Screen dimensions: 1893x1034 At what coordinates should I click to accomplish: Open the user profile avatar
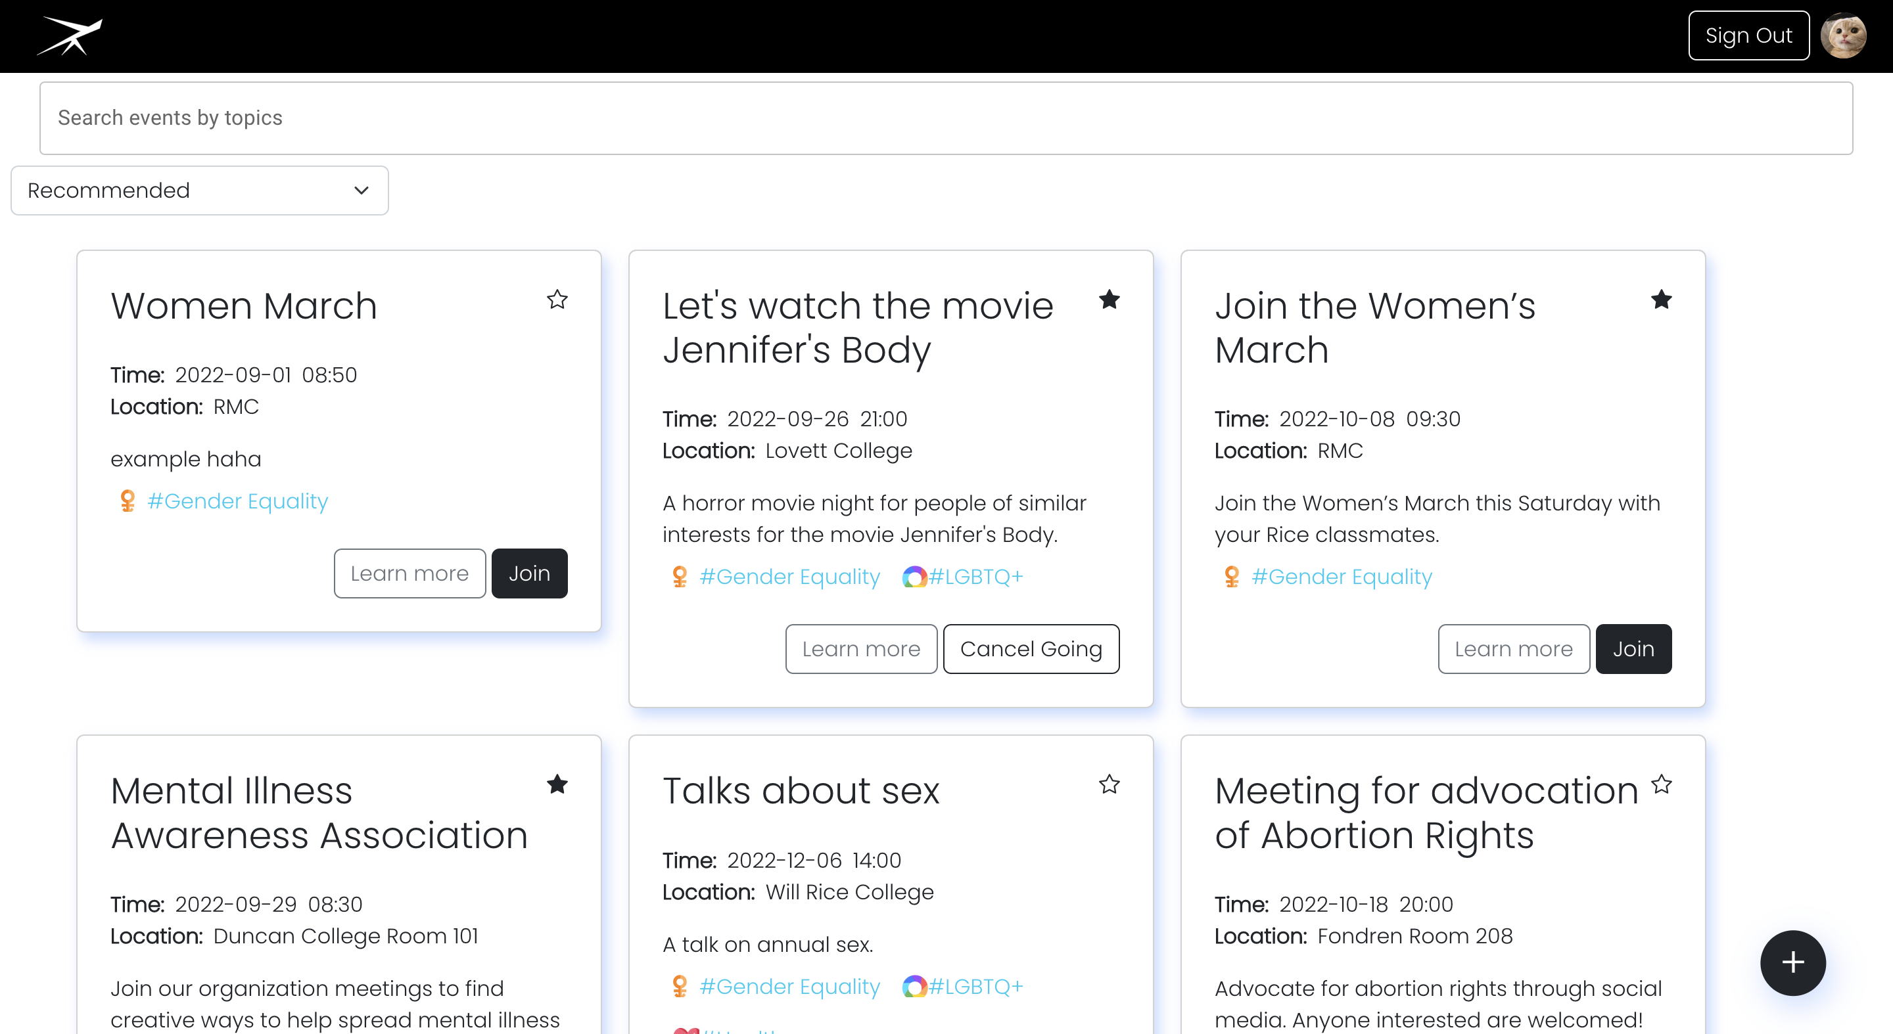(1843, 36)
